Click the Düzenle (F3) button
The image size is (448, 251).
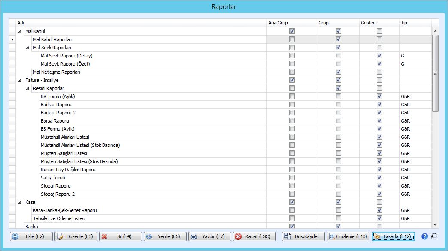(x=76, y=236)
